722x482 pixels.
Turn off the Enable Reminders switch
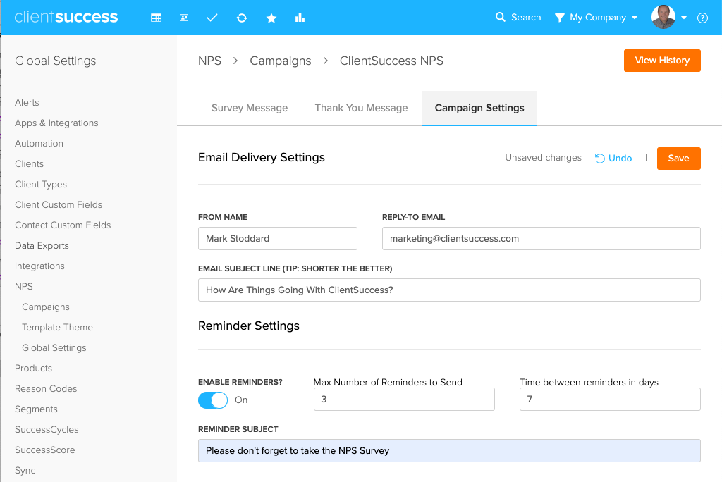[213, 400]
